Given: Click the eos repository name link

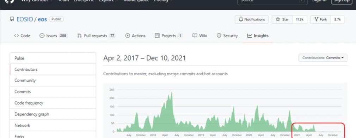Looking at the screenshot, I should pos(42,19).
